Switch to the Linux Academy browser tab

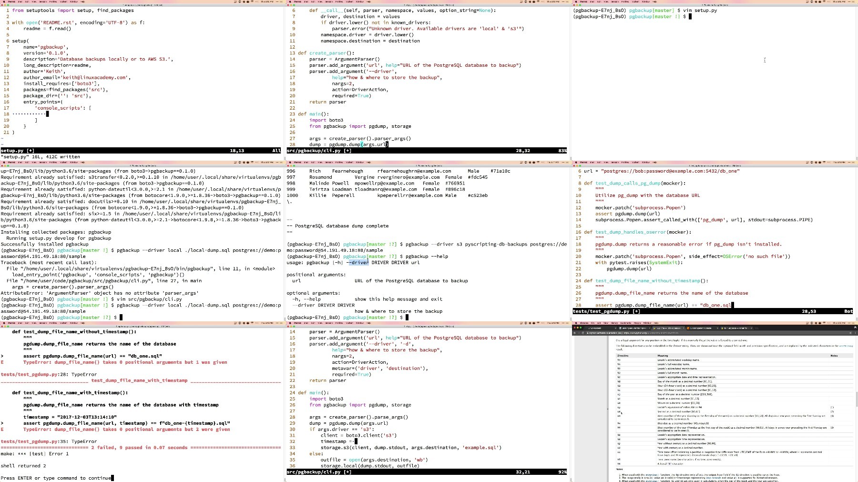(x=601, y=328)
